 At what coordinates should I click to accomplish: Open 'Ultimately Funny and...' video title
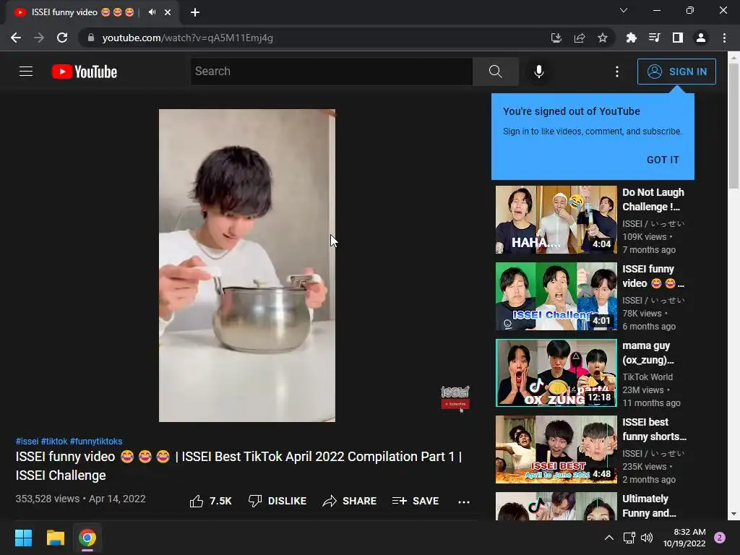[649, 505]
